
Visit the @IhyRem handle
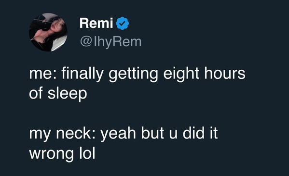pos(111,42)
